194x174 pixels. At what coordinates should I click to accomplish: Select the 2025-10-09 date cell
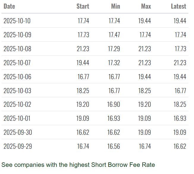(17, 35)
